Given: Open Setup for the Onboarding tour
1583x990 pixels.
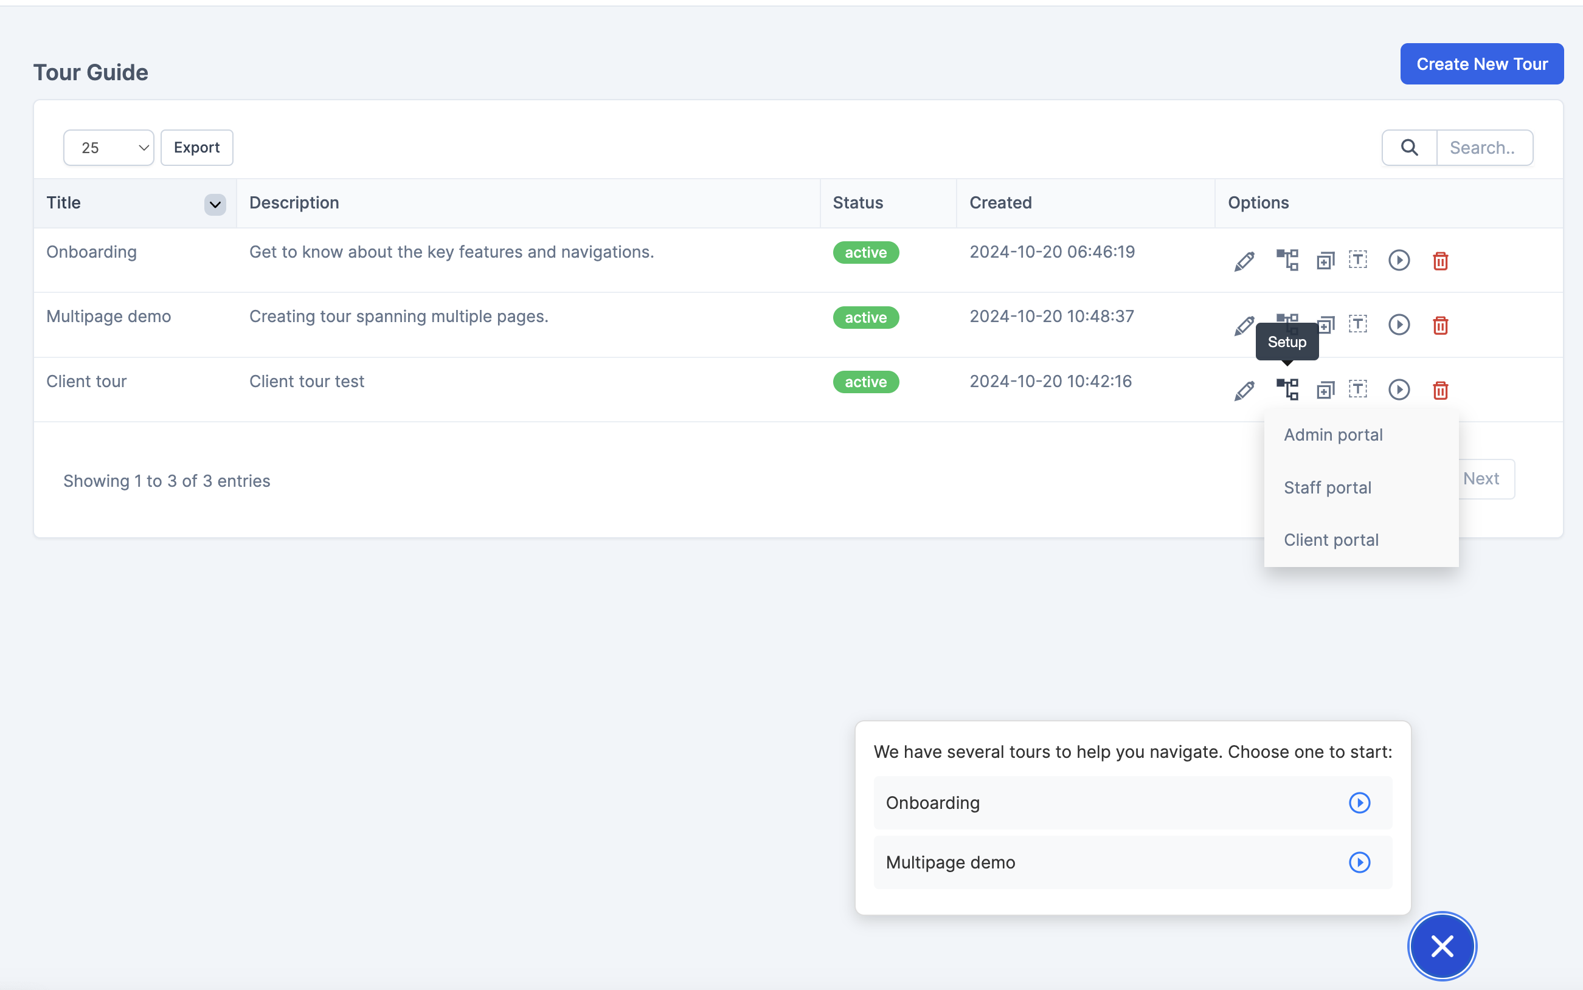Looking at the screenshot, I should [x=1287, y=260].
